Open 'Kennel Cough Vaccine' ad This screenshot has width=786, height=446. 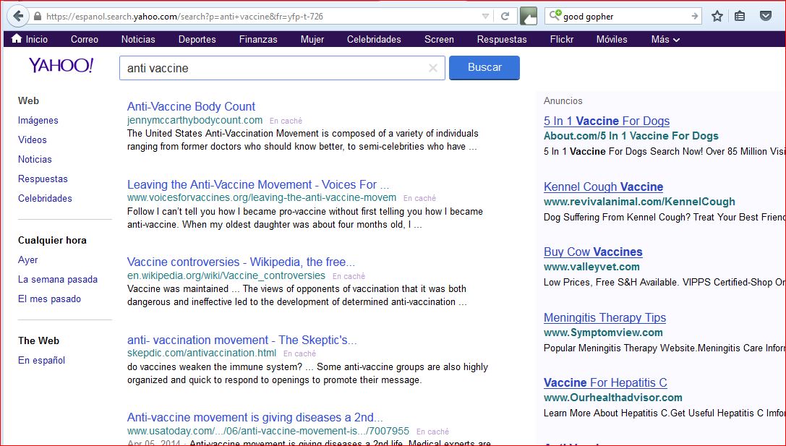[603, 186]
